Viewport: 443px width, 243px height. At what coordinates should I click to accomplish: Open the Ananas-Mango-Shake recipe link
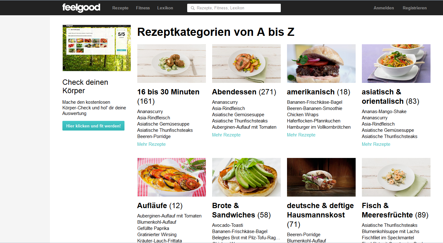pyautogui.click(x=384, y=112)
